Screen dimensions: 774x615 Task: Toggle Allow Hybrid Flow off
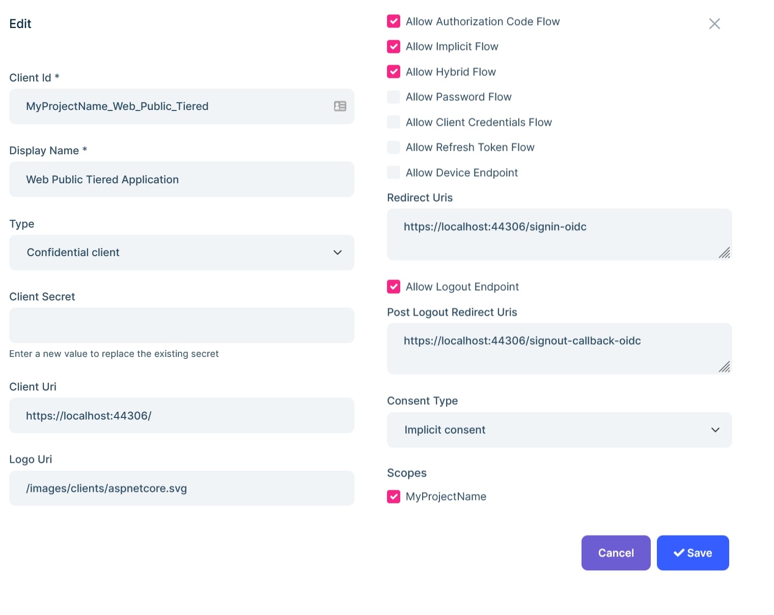pyautogui.click(x=394, y=72)
